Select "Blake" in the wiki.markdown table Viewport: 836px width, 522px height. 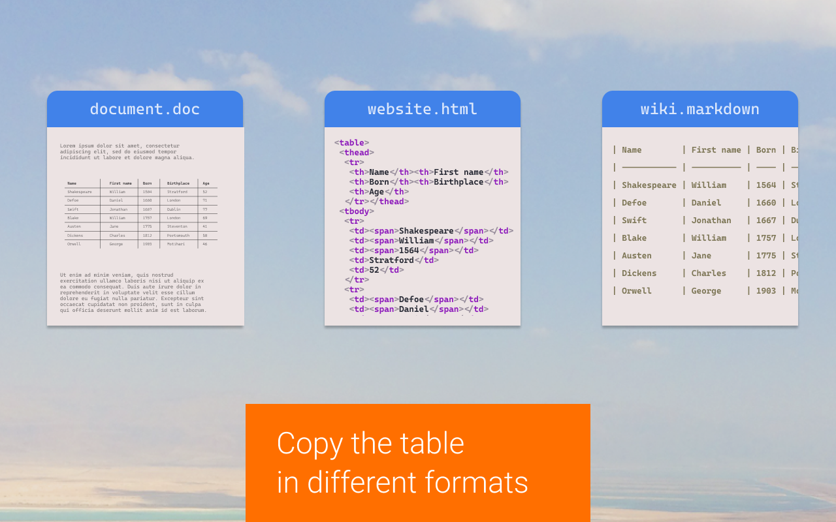point(634,238)
